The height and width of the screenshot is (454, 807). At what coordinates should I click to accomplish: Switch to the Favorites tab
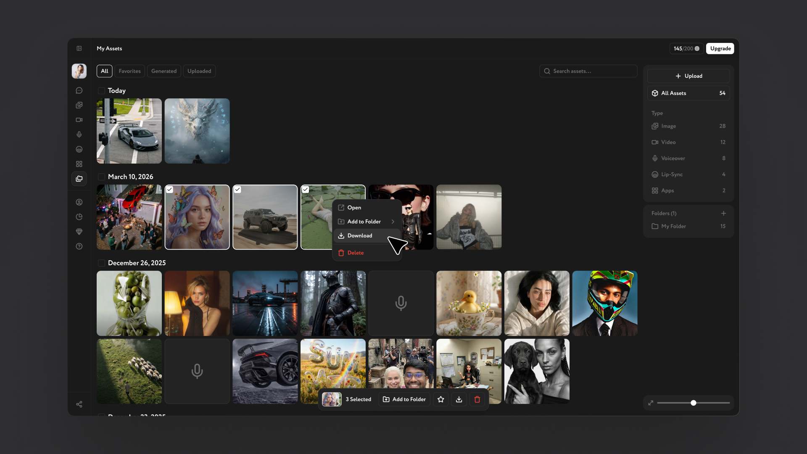point(129,71)
